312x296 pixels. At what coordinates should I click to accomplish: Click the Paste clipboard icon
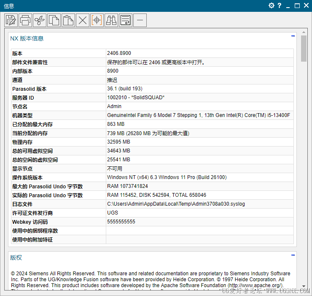tap(68, 20)
